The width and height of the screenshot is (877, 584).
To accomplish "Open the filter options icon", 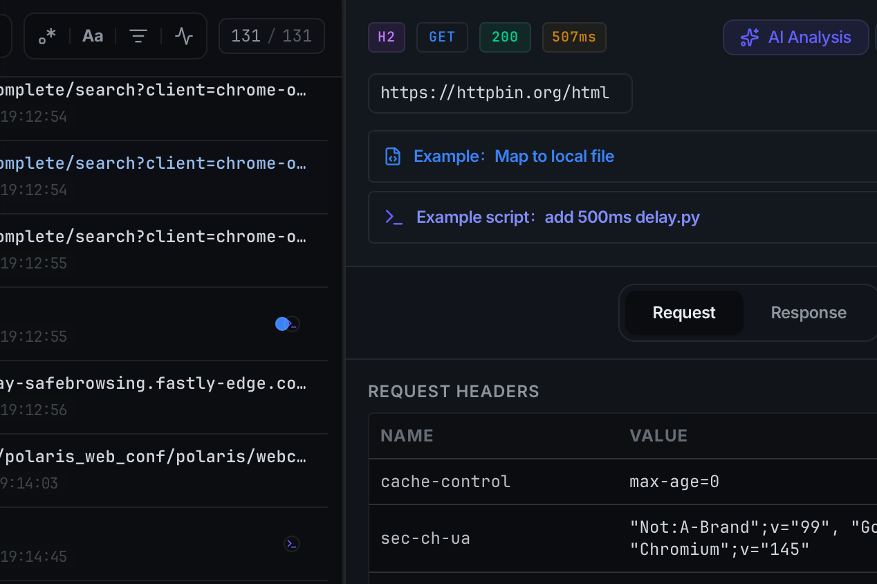I will [138, 36].
